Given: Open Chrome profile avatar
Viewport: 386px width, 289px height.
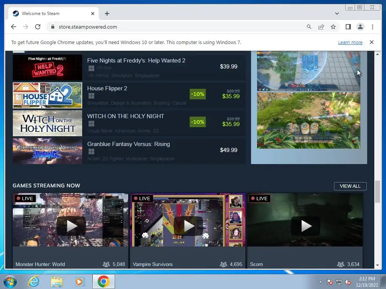Looking at the screenshot, I should [x=360, y=27].
